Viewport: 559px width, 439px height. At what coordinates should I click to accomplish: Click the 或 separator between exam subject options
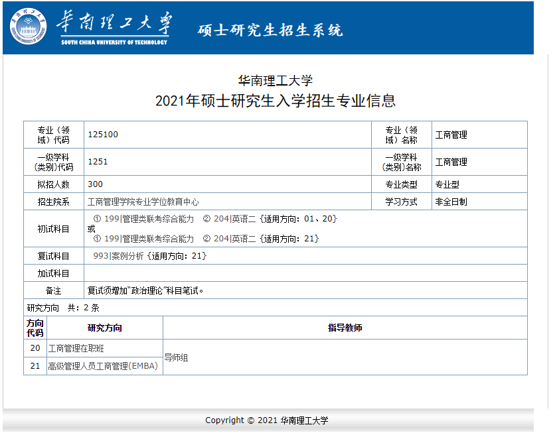click(91, 229)
